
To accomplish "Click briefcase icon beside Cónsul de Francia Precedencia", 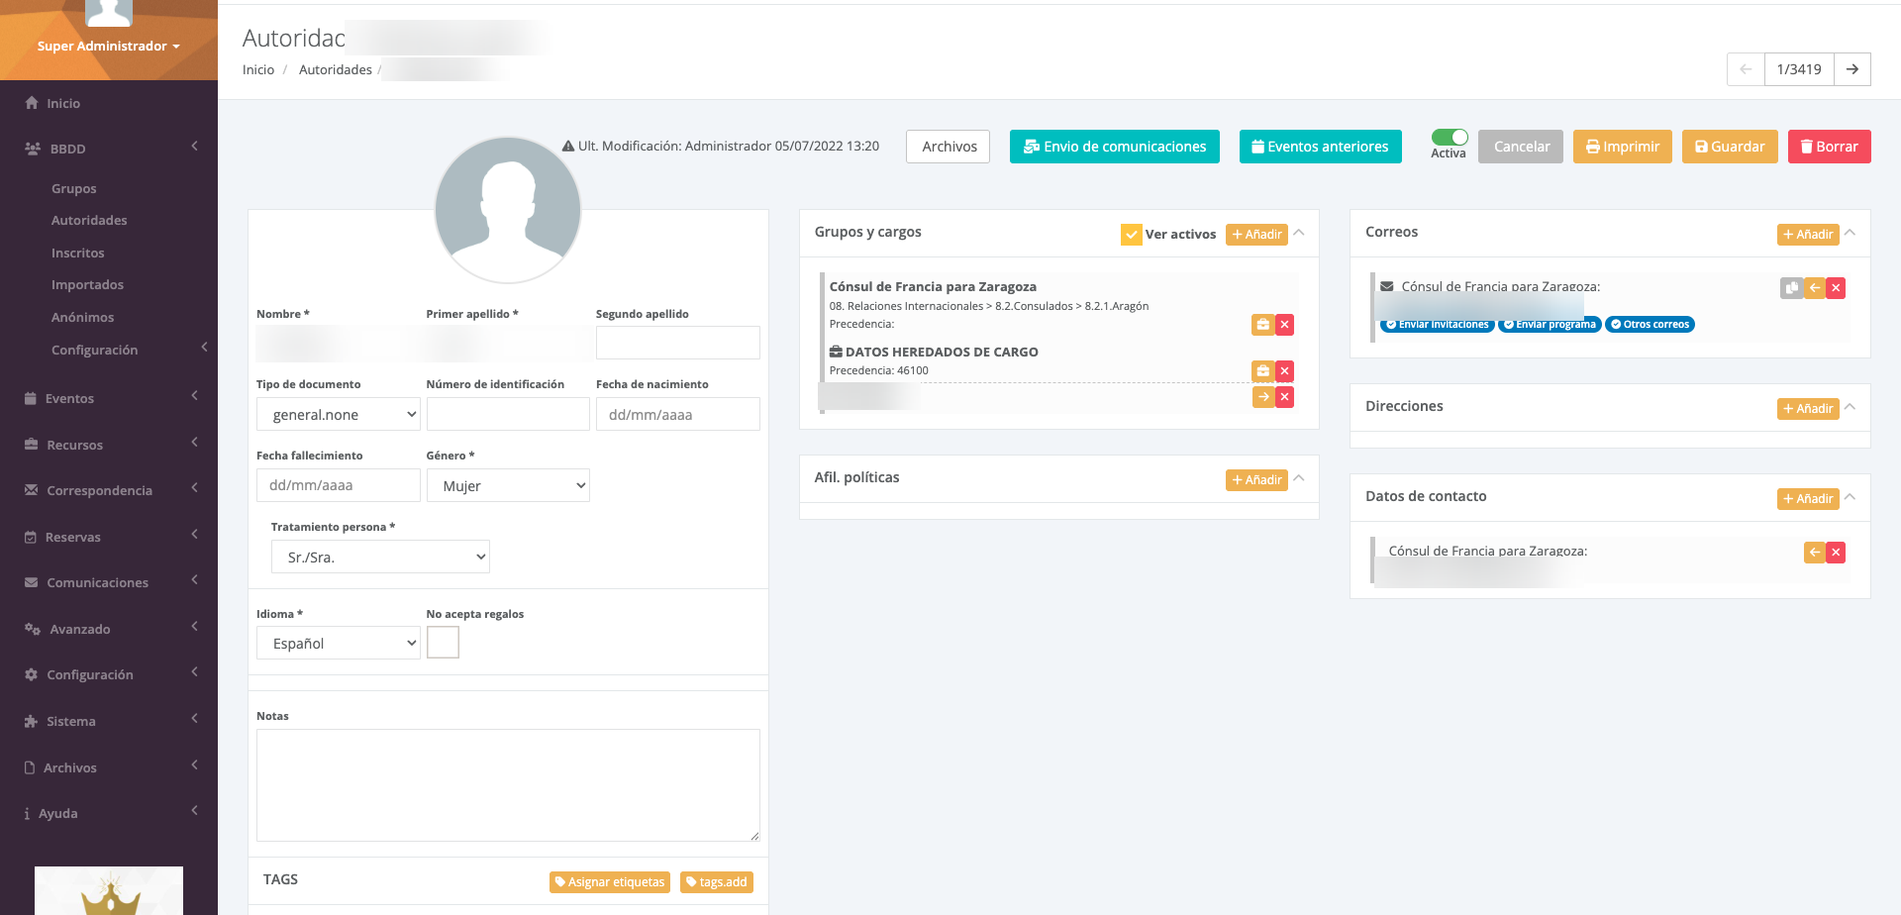I will point(1262,325).
